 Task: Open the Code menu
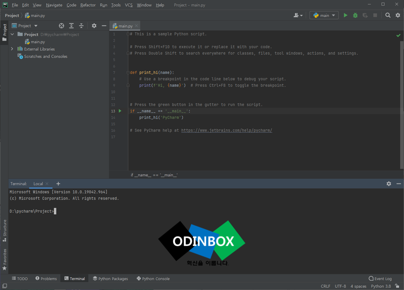(x=71, y=5)
